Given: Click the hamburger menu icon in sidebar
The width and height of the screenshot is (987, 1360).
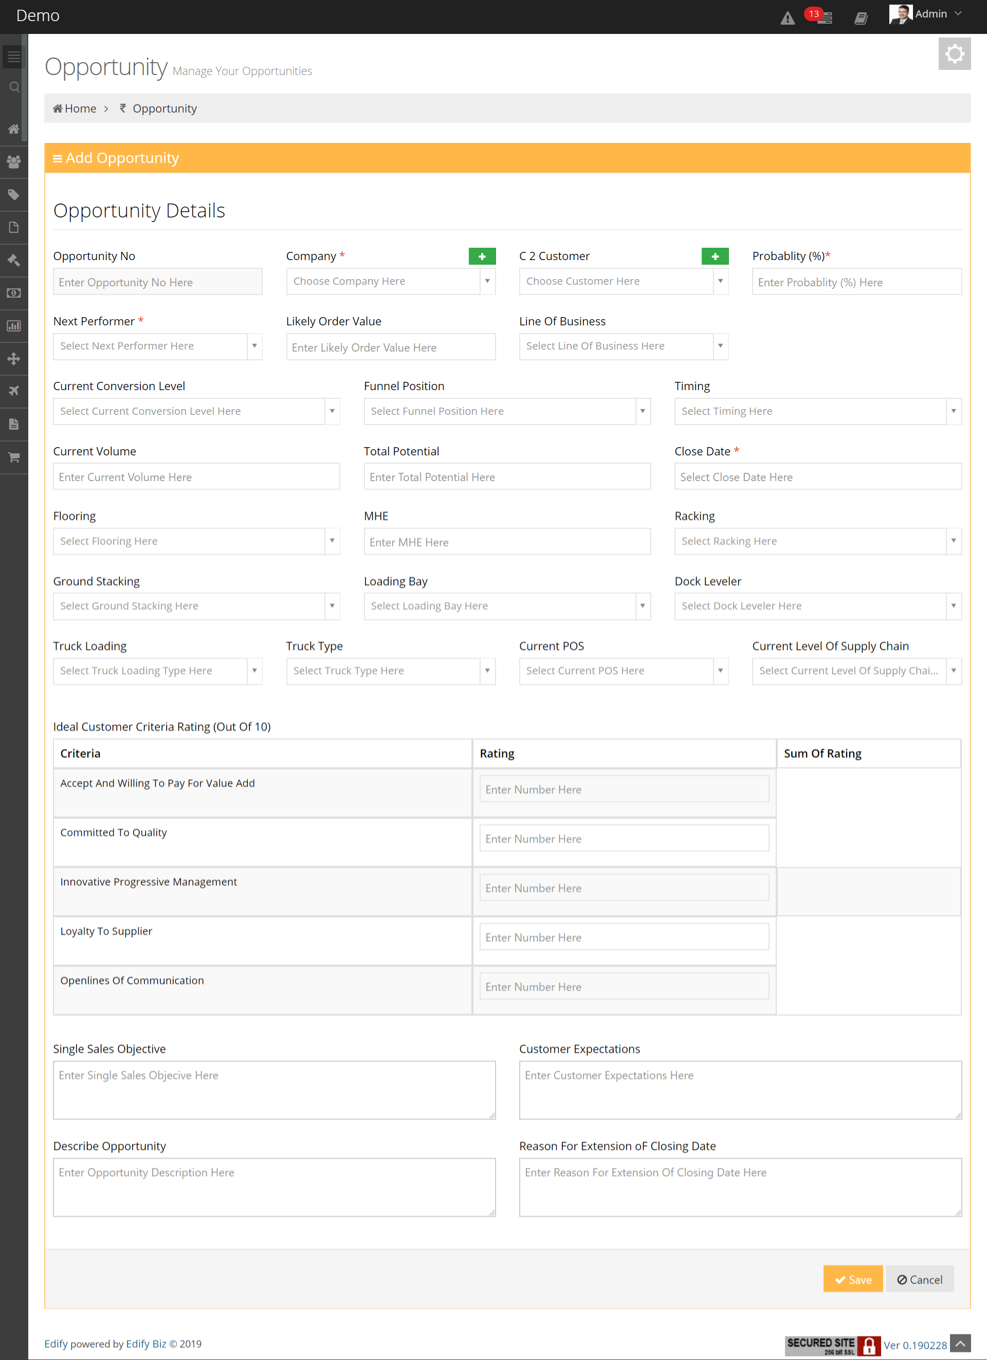Looking at the screenshot, I should coord(14,57).
